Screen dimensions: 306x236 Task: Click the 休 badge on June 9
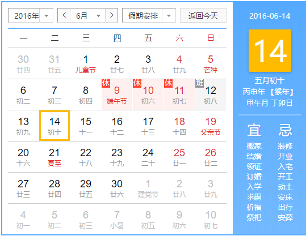106,83
